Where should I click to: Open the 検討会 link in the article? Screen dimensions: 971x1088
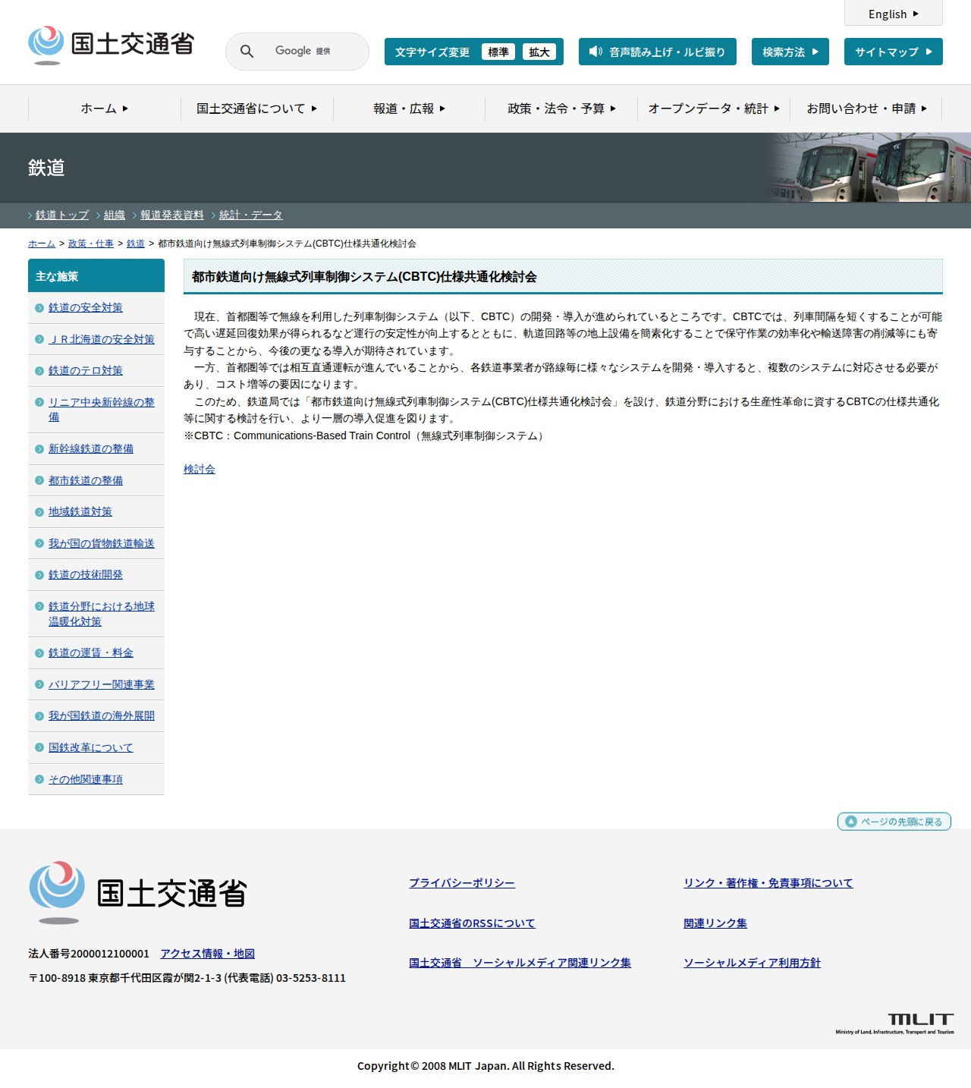[200, 470]
